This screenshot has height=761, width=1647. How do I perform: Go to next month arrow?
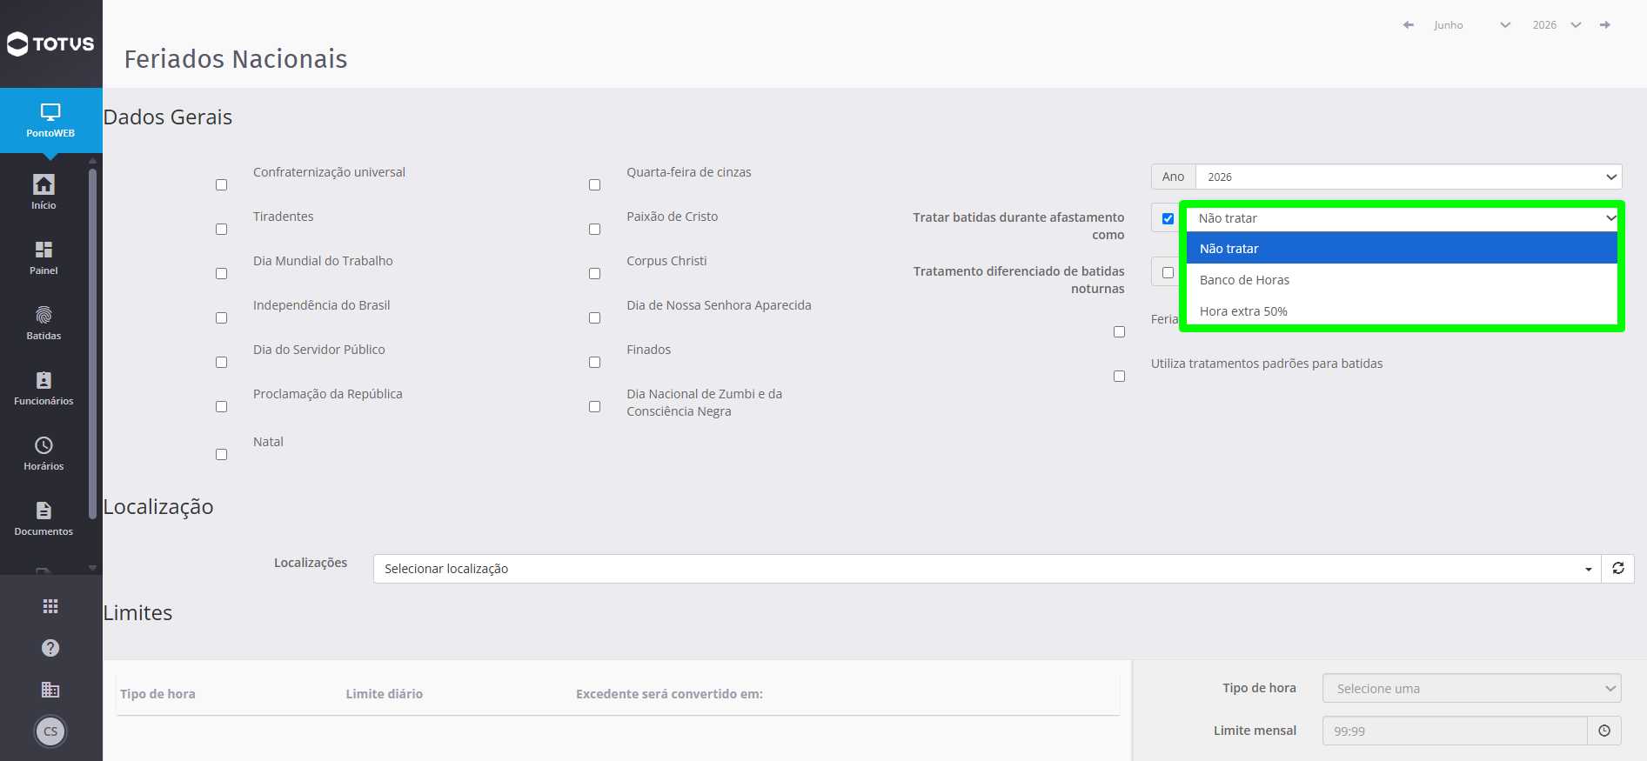pyautogui.click(x=1605, y=25)
